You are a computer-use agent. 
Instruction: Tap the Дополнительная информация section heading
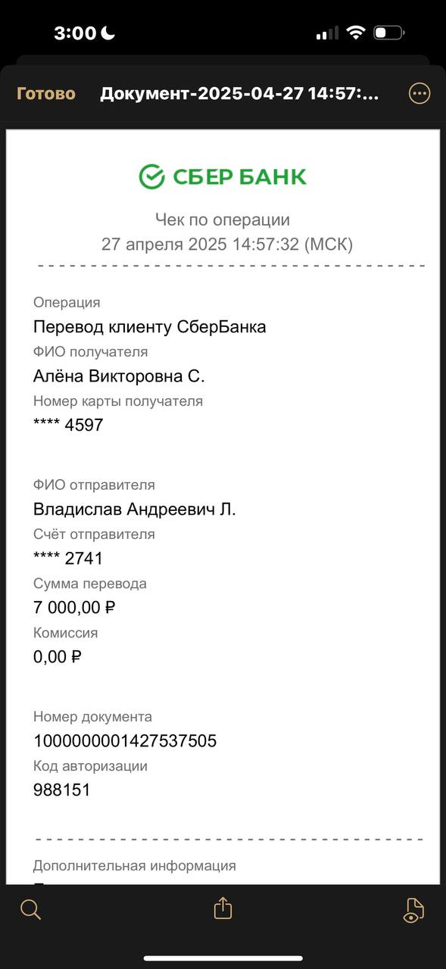pos(135,865)
